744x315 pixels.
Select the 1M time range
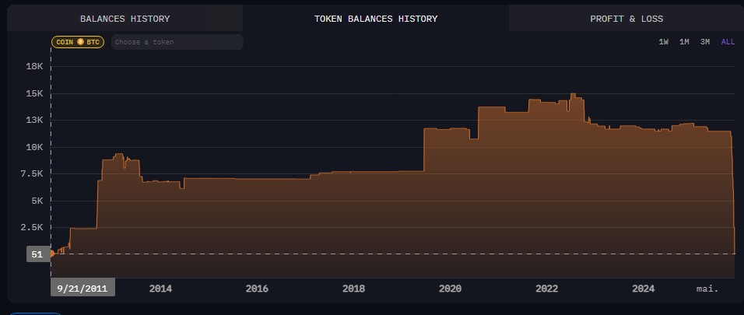tap(684, 42)
